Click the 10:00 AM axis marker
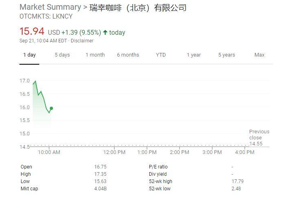 coord(49,152)
